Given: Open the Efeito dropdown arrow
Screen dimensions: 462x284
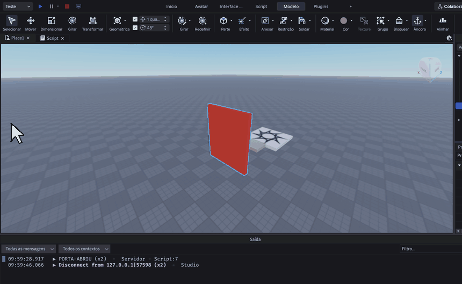Looking at the screenshot, I should [x=250, y=20].
